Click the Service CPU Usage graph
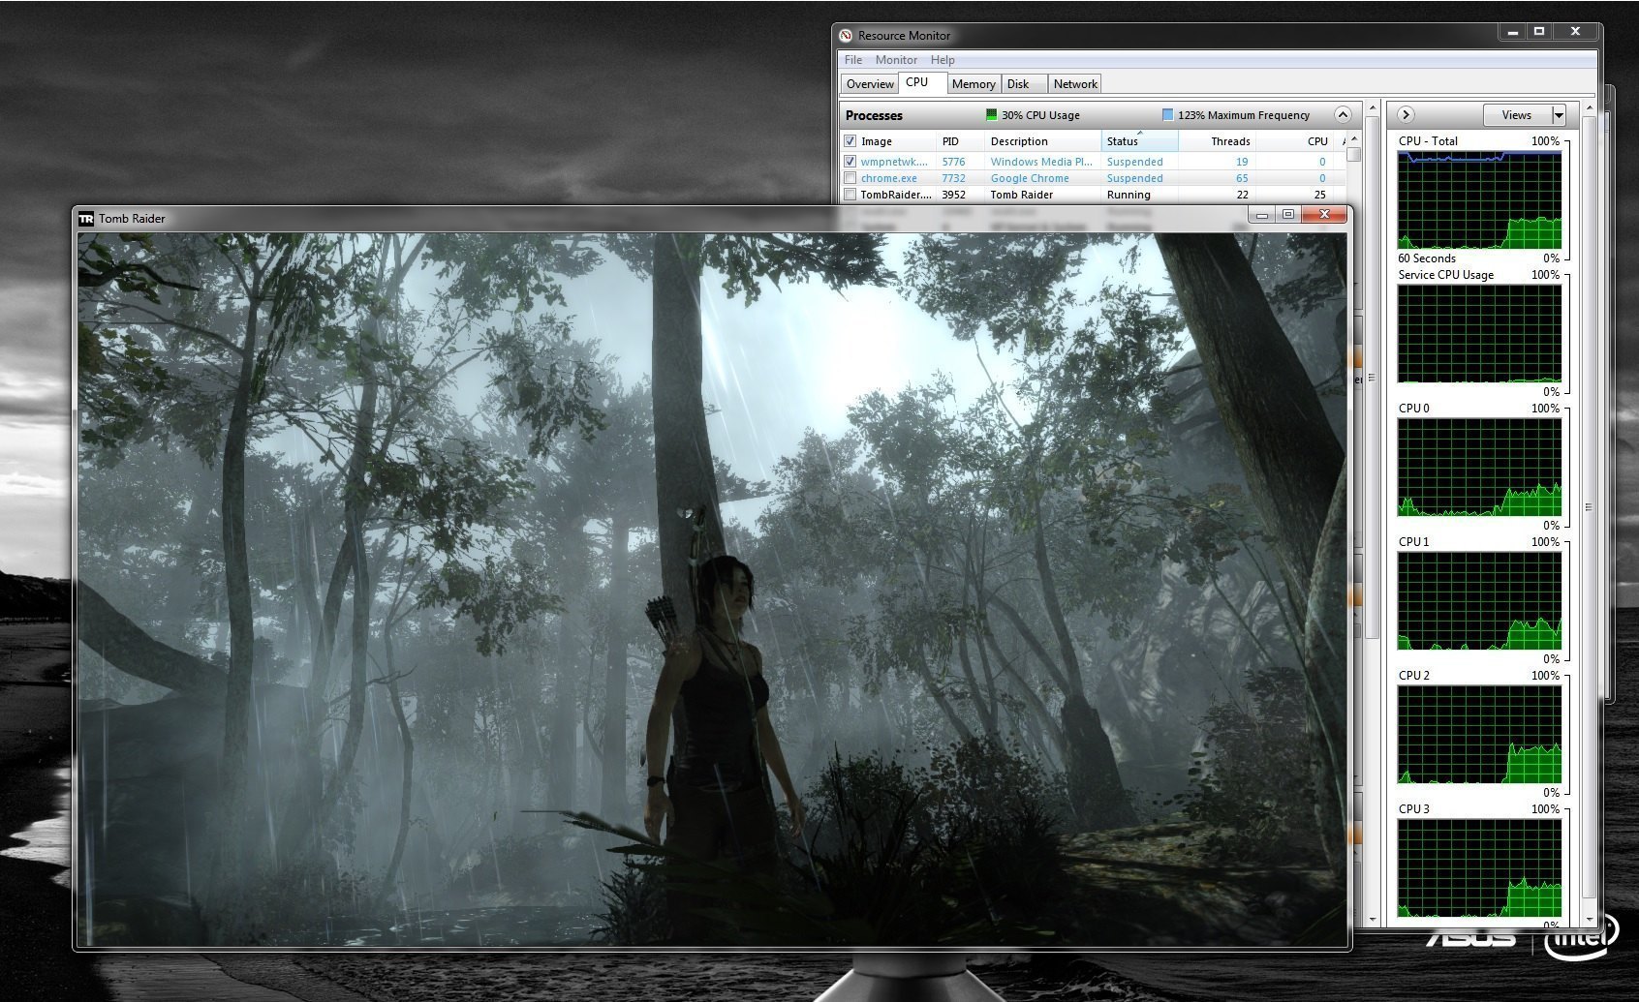Screen dimensions: 1639x1002 [x=1479, y=334]
